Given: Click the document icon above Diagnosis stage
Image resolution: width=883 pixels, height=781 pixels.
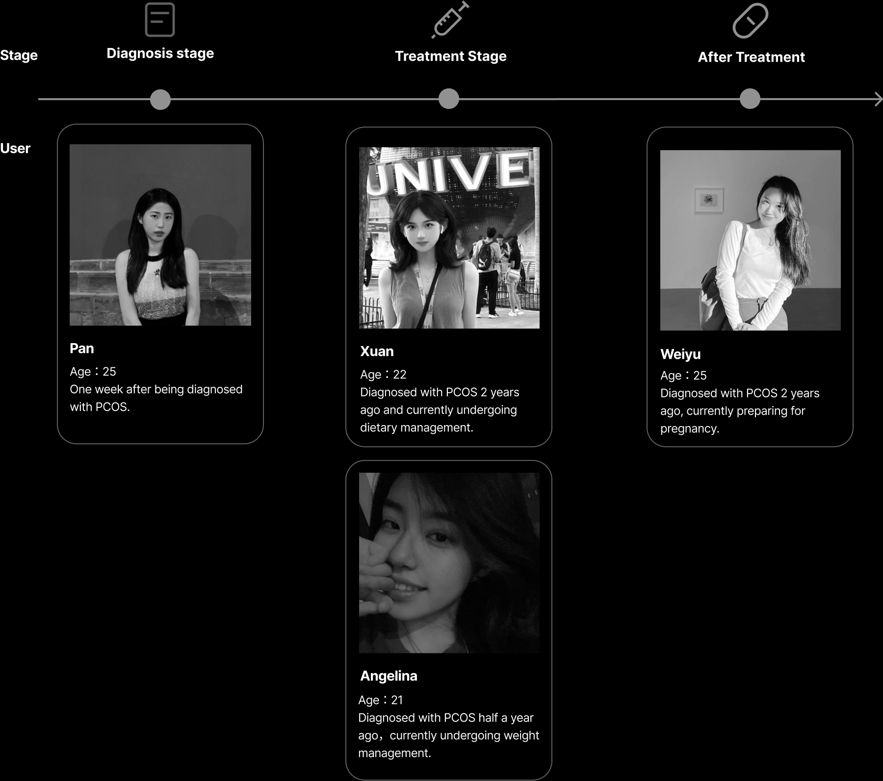Looking at the screenshot, I should point(160,20).
